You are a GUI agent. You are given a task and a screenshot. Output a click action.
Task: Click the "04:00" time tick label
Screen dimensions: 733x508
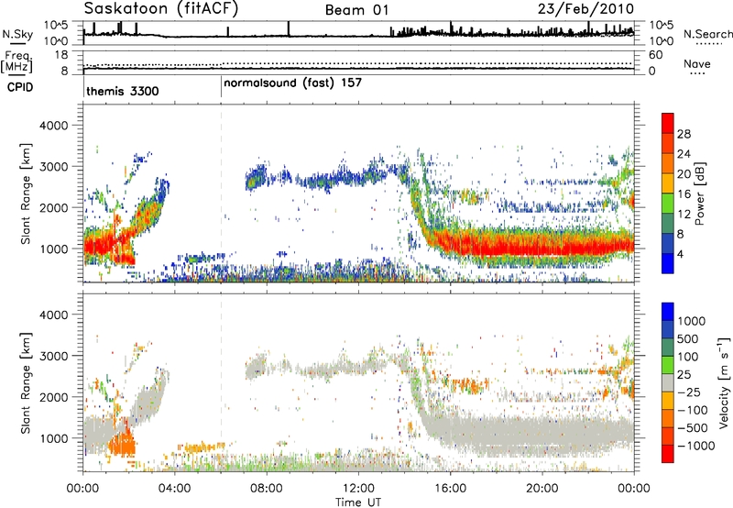[x=174, y=489]
